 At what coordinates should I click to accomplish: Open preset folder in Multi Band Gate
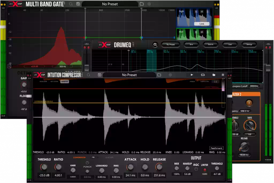pos(142,4)
